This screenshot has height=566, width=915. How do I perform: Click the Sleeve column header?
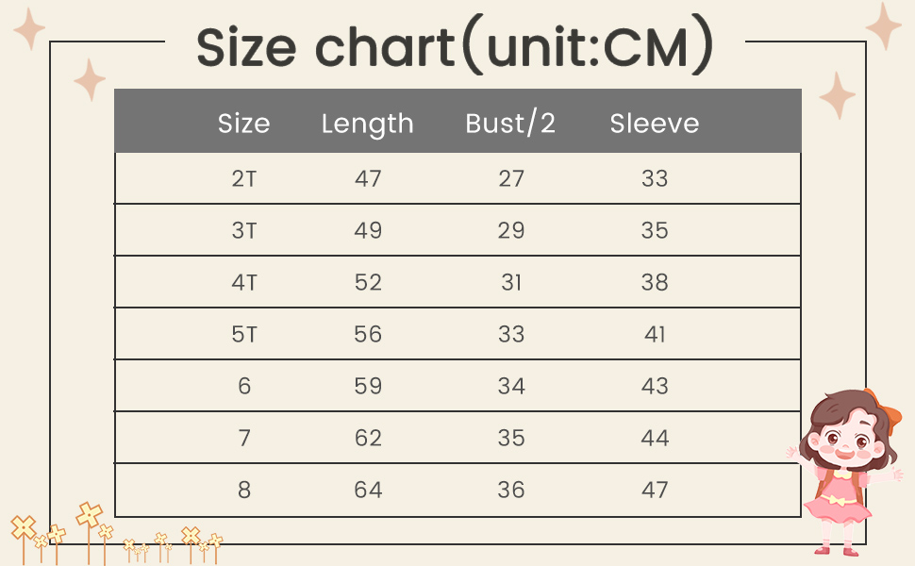coord(655,124)
